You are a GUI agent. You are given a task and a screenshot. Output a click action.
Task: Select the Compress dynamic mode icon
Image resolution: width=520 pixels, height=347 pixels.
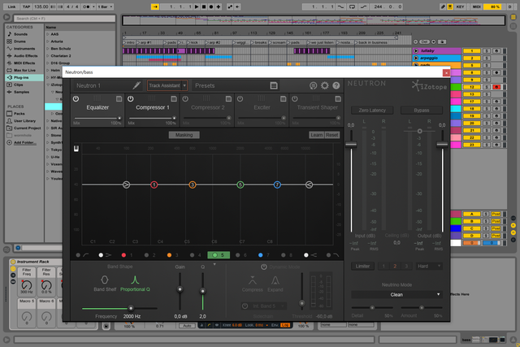click(x=253, y=280)
